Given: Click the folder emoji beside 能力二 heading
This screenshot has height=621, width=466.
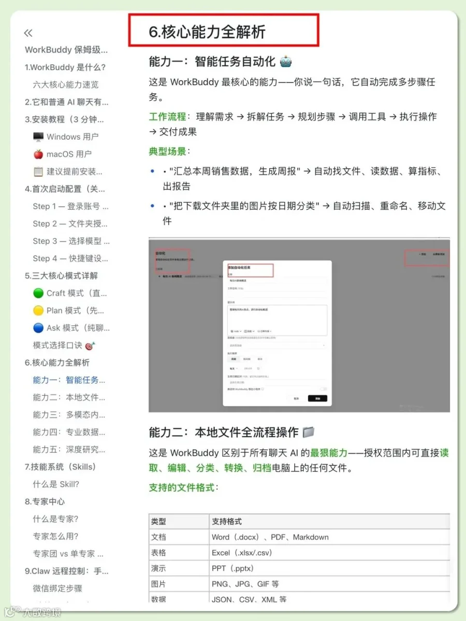Looking at the screenshot, I should [309, 432].
